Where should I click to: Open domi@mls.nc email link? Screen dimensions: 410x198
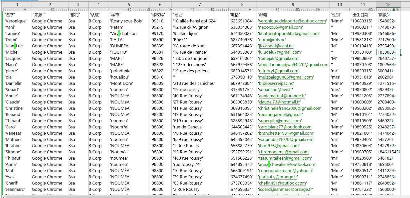[272, 40]
